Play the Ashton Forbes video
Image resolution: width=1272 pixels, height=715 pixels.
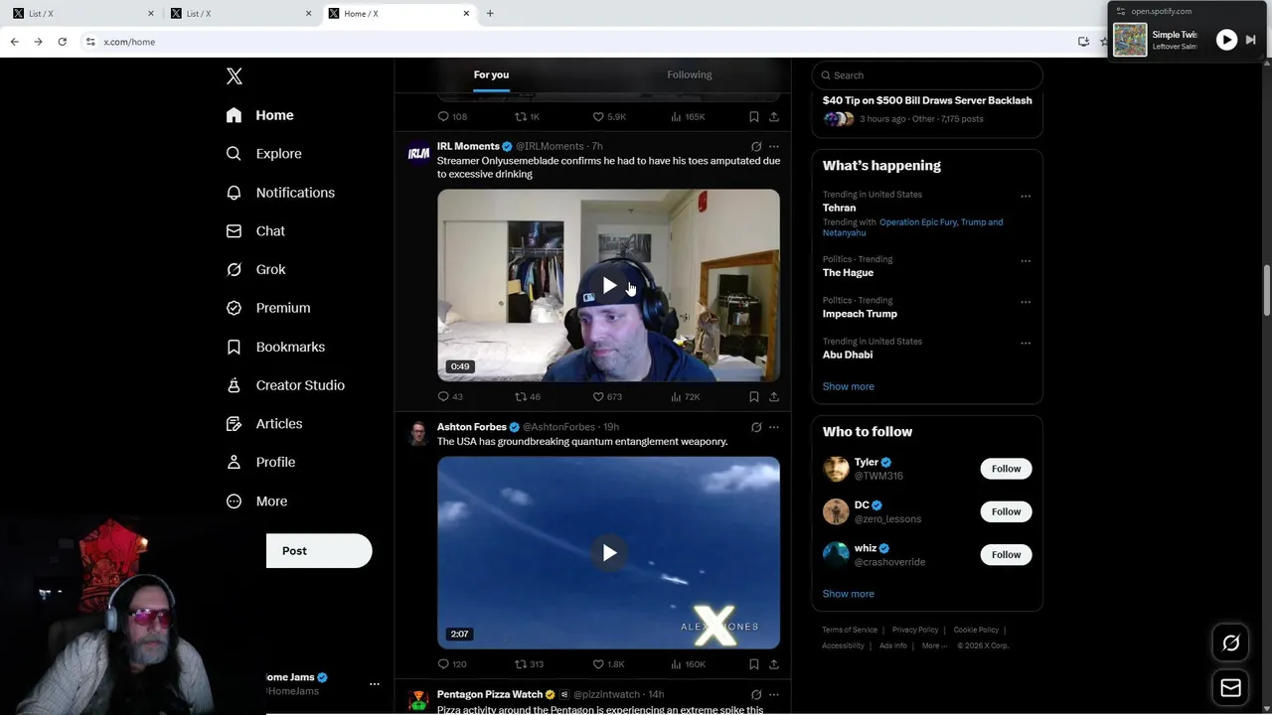click(609, 553)
